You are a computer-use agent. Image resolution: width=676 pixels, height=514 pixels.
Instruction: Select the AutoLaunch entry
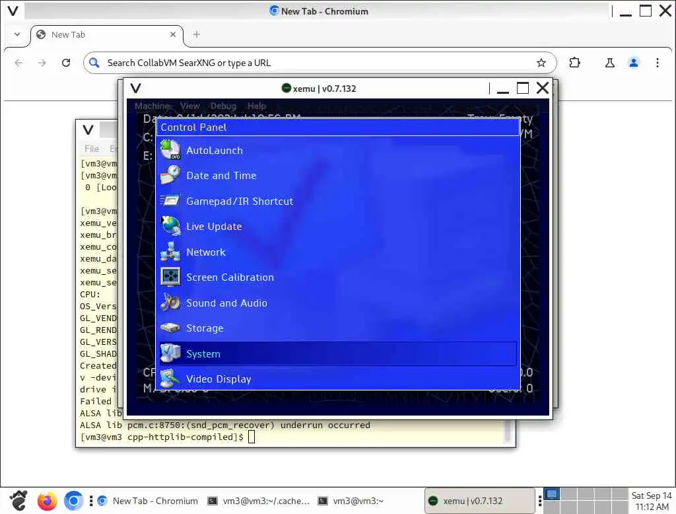point(338,150)
